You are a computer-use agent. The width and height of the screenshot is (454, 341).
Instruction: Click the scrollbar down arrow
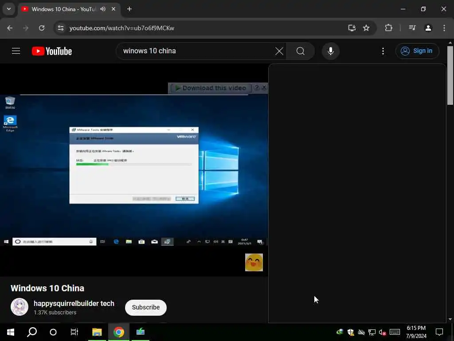click(450, 319)
